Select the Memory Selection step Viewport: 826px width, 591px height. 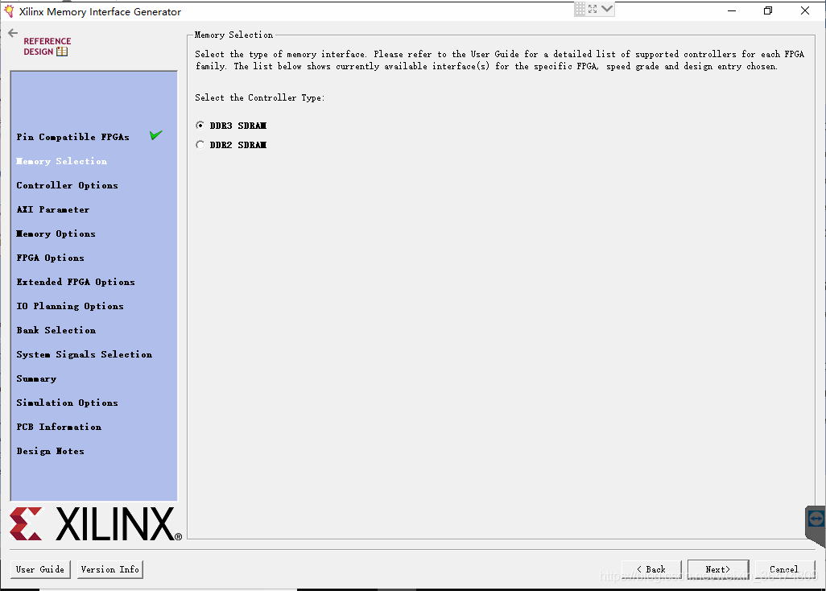pyautogui.click(x=62, y=161)
